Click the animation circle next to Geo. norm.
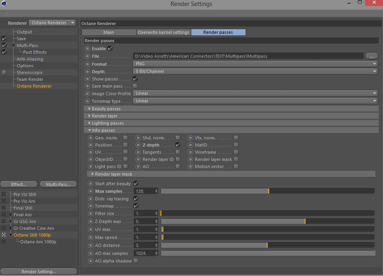 click(x=91, y=138)
